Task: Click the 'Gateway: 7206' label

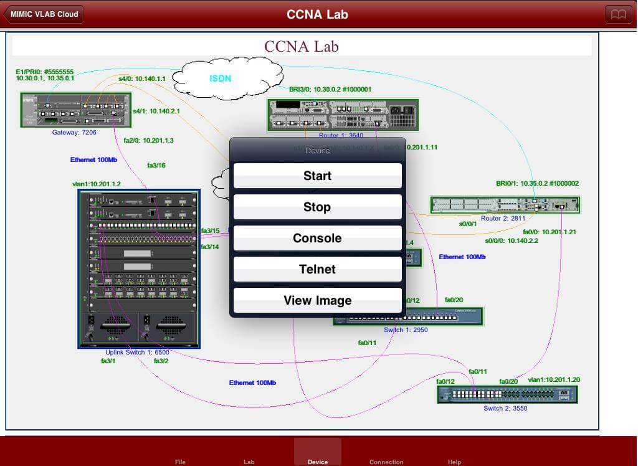Action: (74, 132)
